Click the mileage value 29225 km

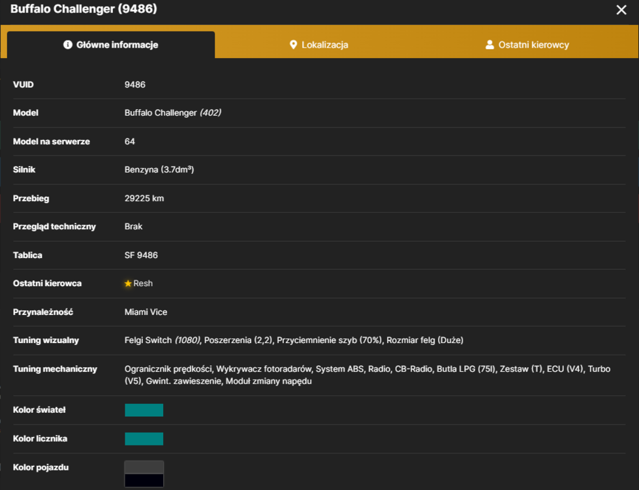tap(144, 198)
